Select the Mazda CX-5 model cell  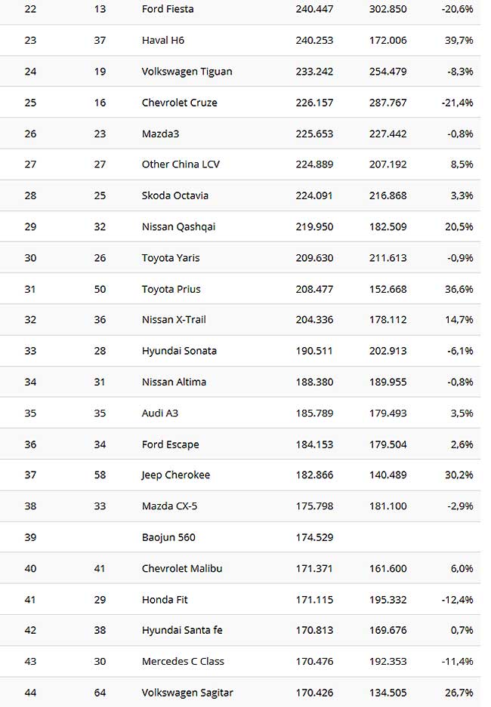click(169, 506)
